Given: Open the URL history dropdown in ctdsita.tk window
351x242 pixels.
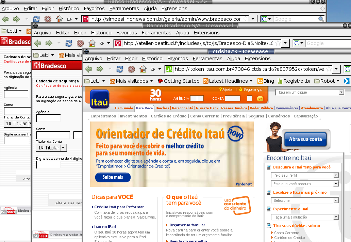Looking at the screenshot, I should coord(336,69).
